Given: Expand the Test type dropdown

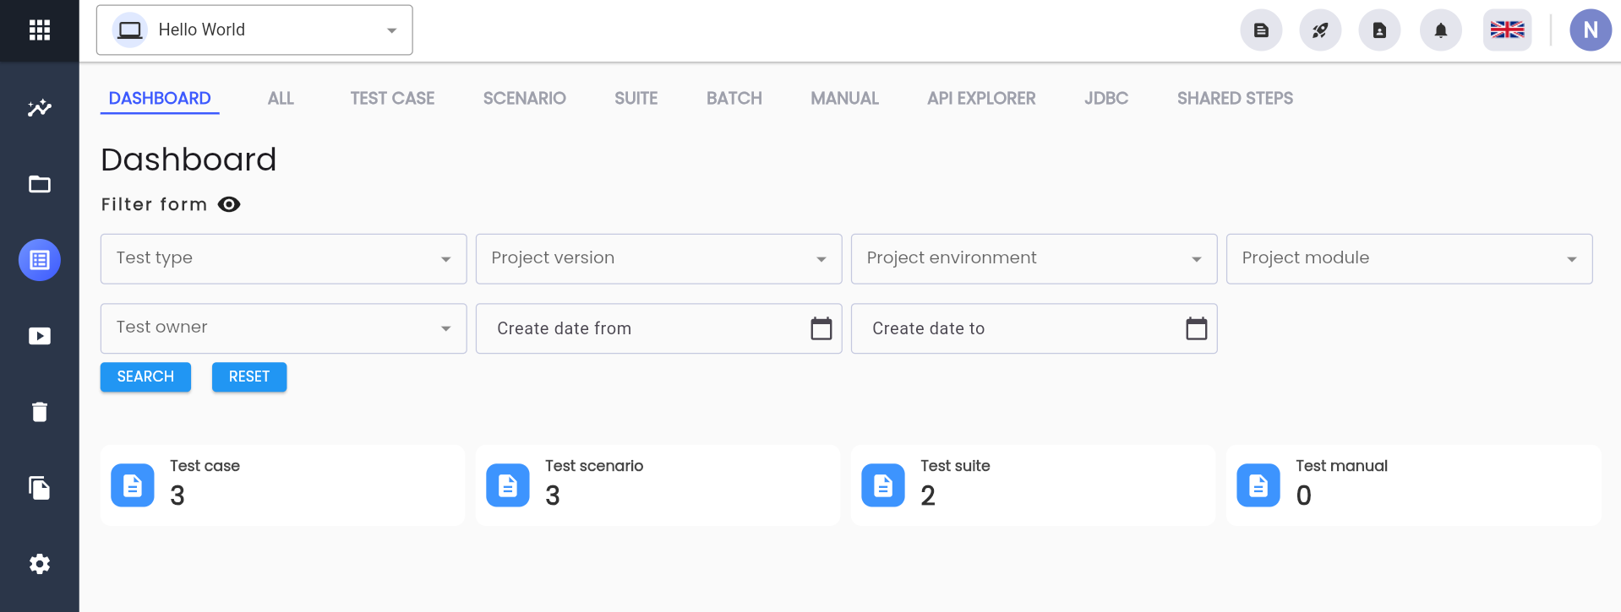Looking at the screenshot, I should 283,259.
